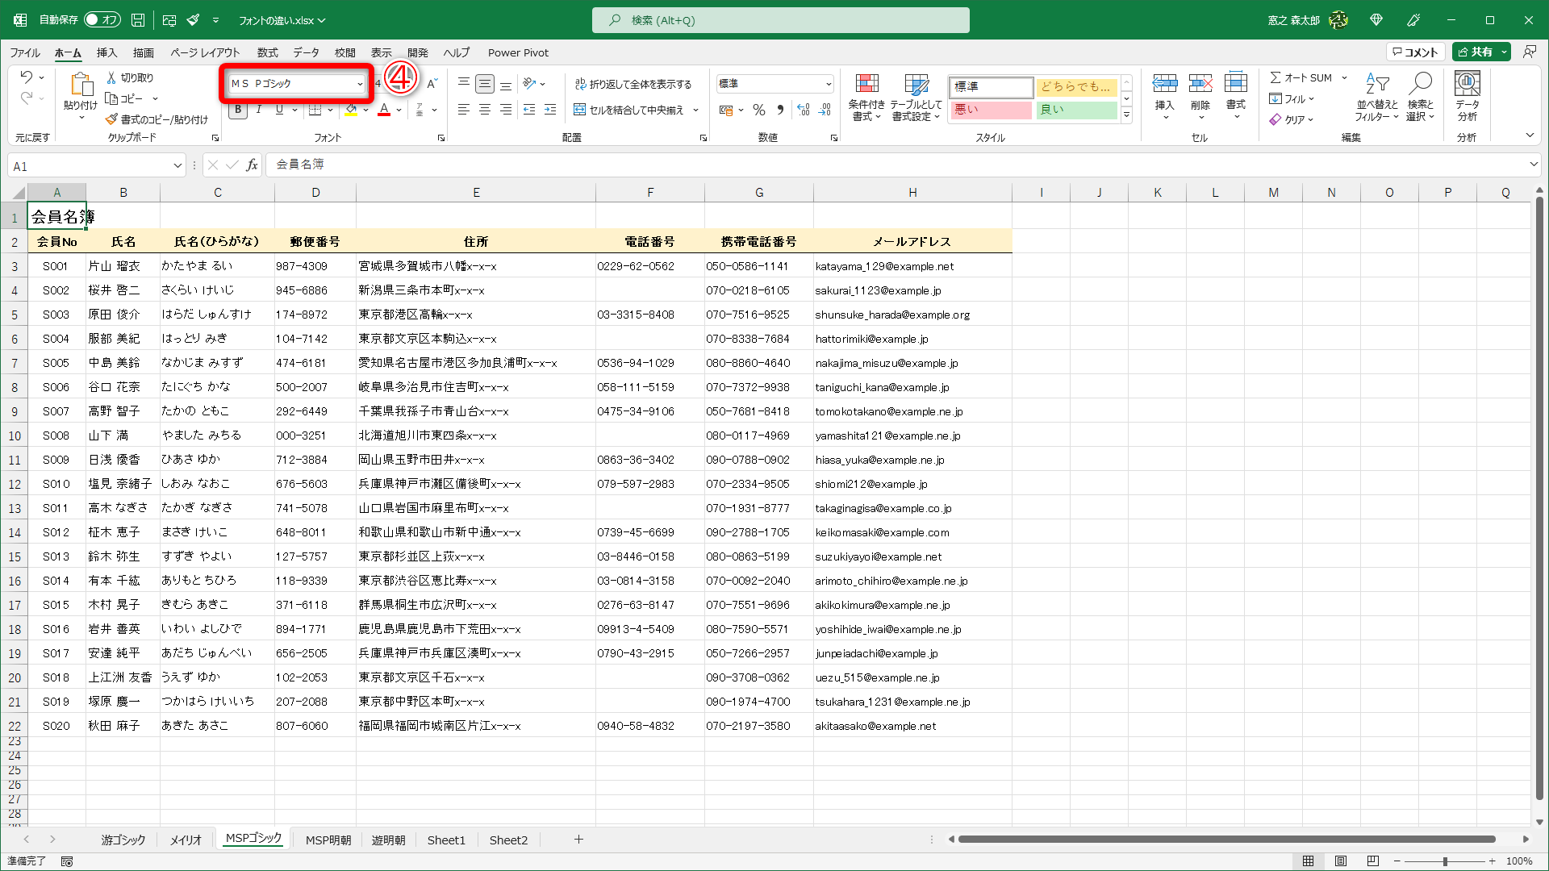Enable italic formatting

coord(258,110)
